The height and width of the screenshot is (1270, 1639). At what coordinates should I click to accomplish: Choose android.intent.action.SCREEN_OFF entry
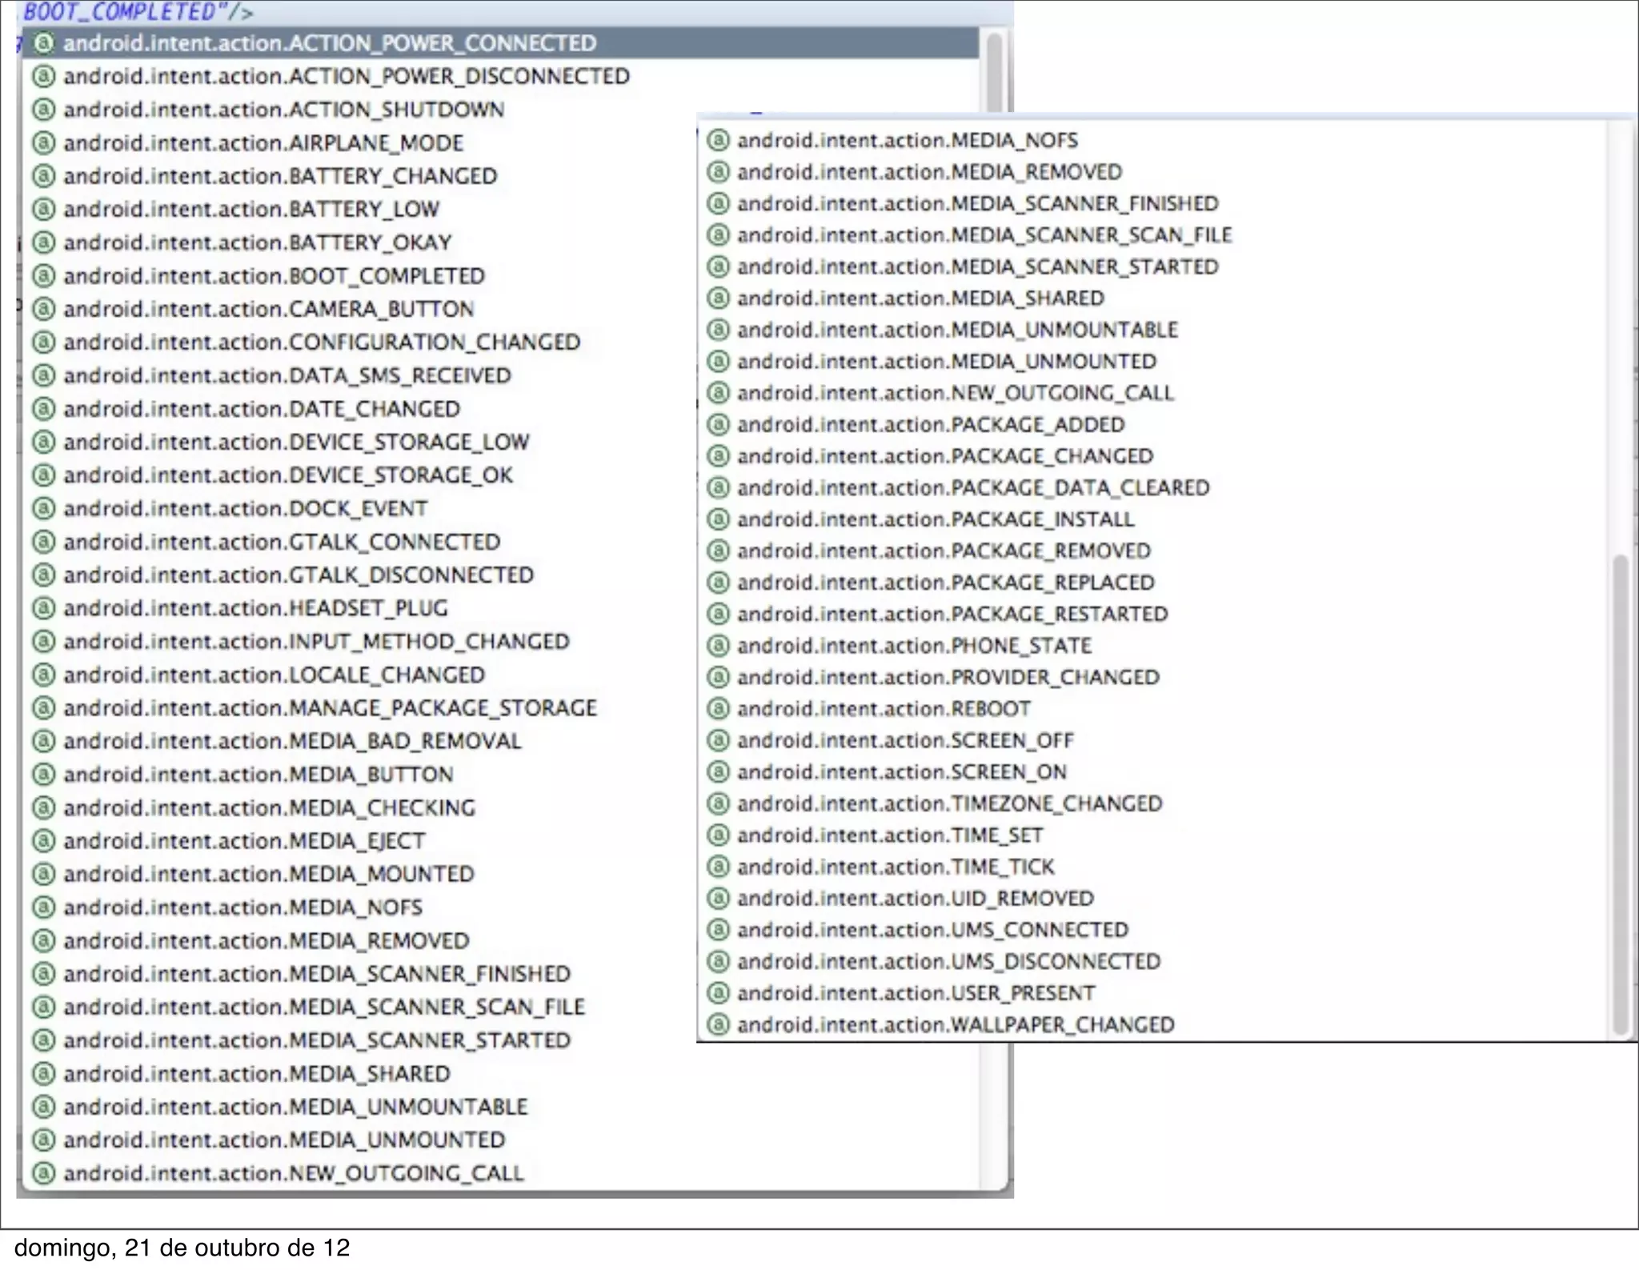pos(904,741)
